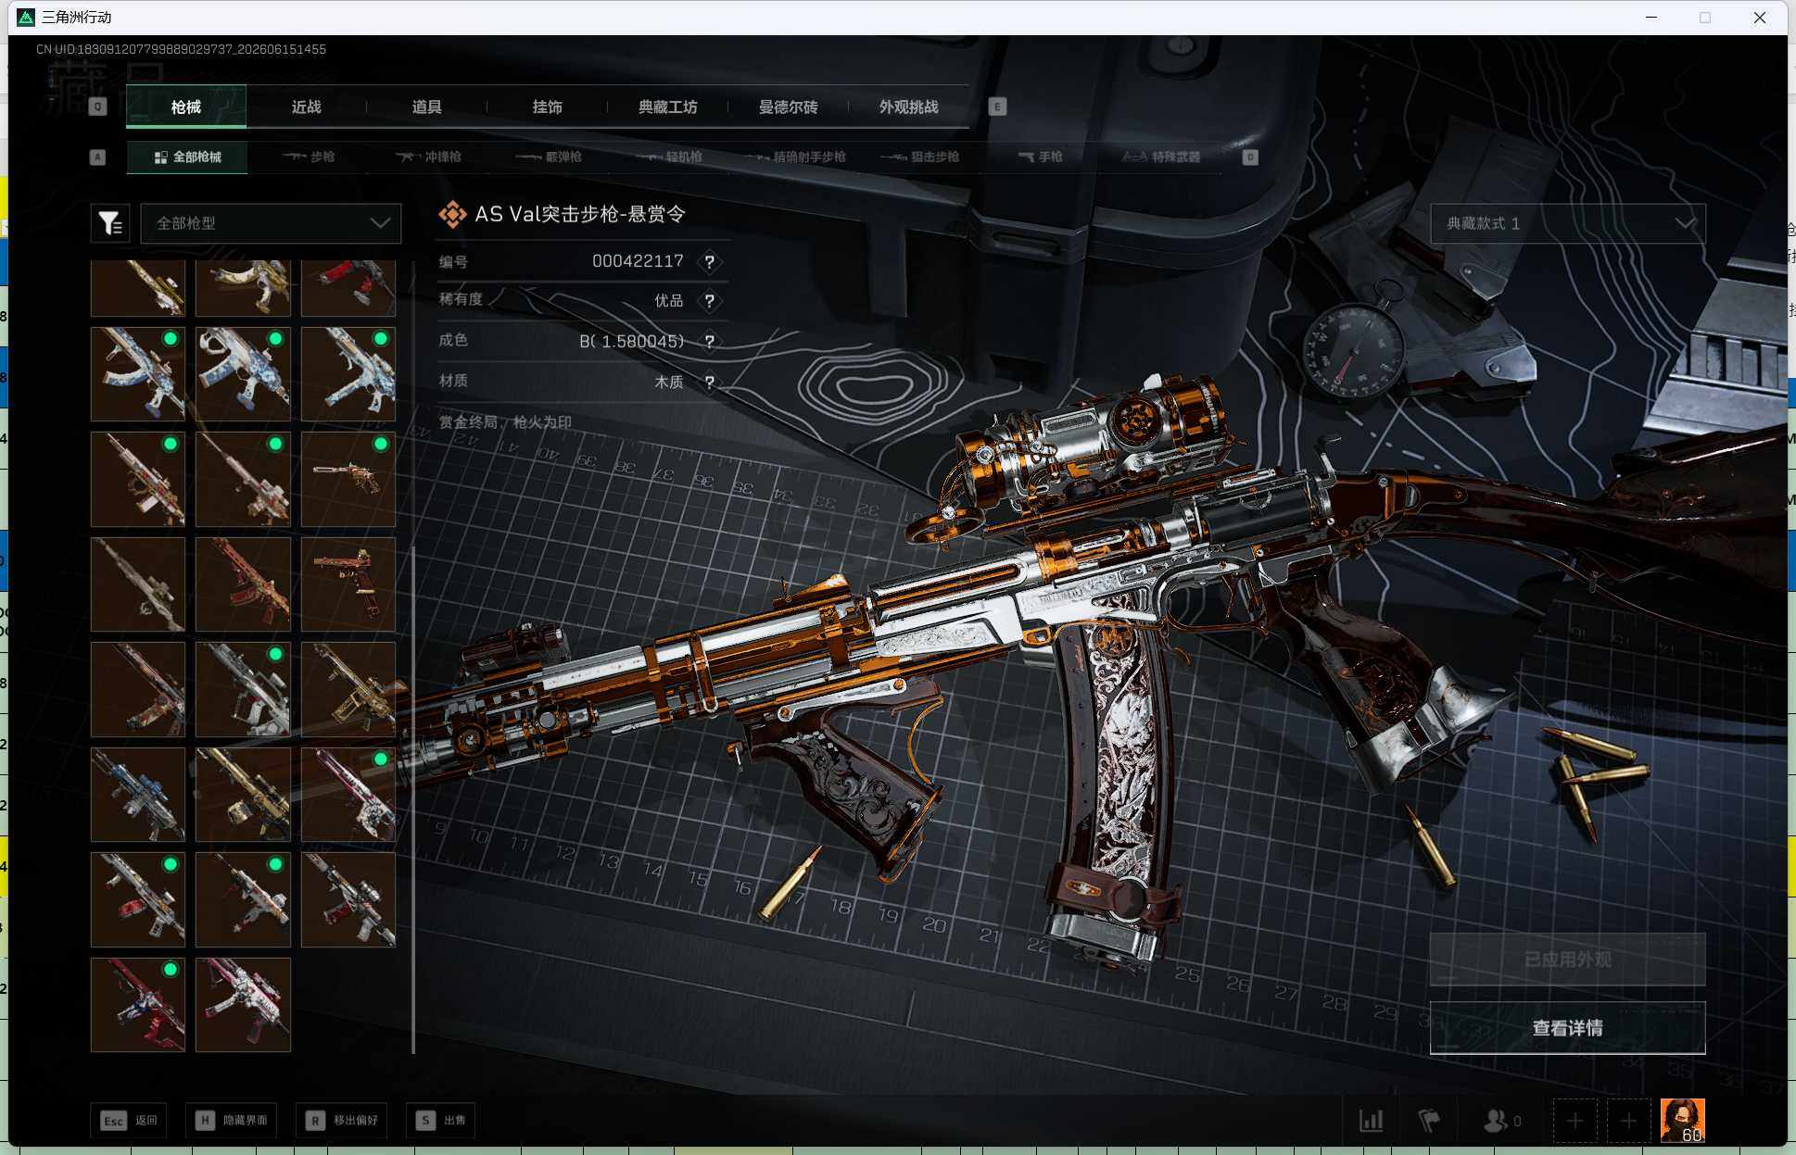Image resolution: width=1796 pixels, height=1155 pixels.
Task: Go to the 典藏工坊 tab
Action: coord(668,107)
